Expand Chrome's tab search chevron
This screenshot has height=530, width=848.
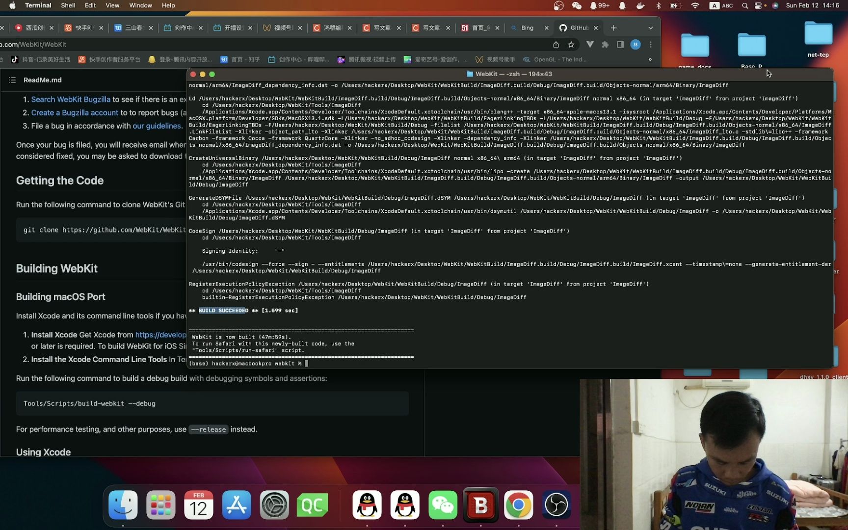point(651,28)
